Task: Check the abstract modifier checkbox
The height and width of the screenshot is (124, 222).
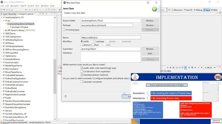Action: click(82, 45)
